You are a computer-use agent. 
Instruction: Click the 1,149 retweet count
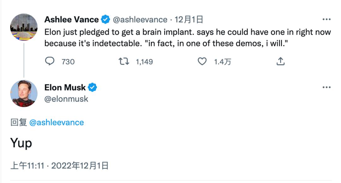click(144, 62)
